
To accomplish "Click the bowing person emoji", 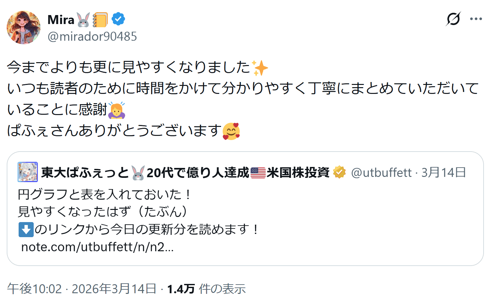I will (116, 110).
